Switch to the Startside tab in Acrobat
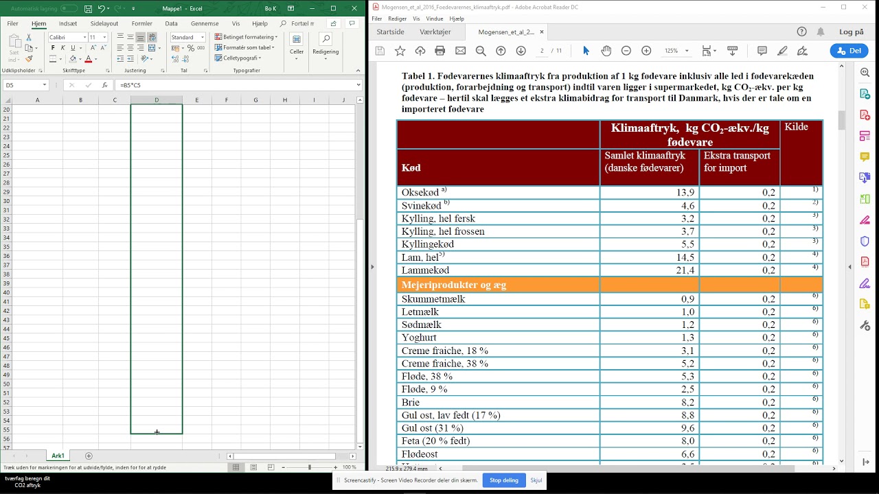879x494 pixels. tap(390, 32)
